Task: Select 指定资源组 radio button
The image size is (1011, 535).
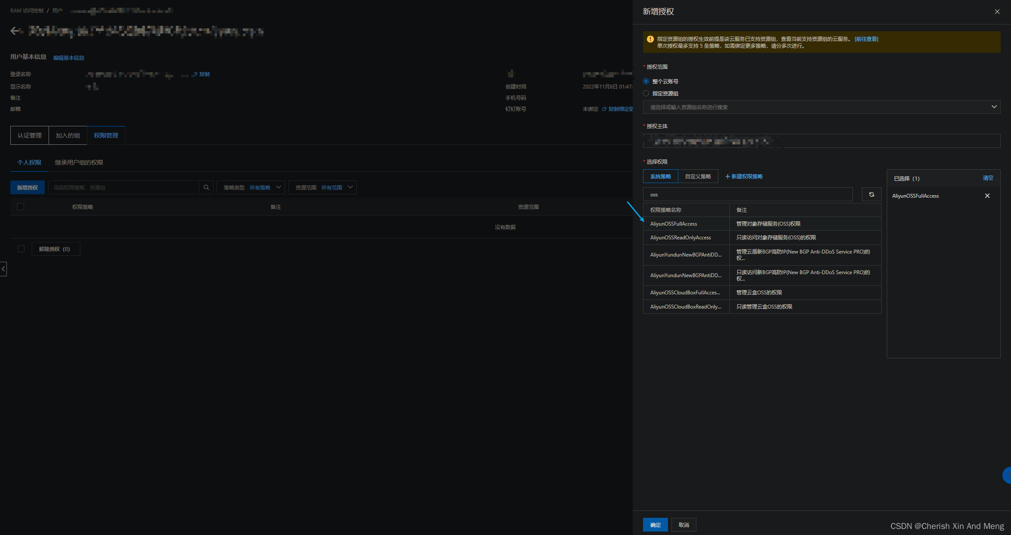Action: click(x=646, y=93)
